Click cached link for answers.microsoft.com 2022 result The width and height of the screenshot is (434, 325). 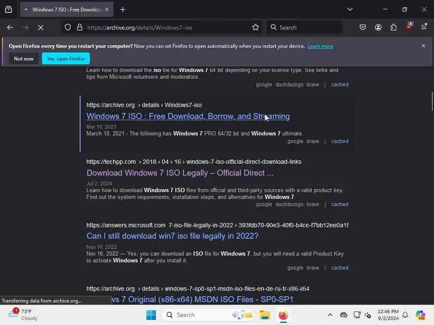pos(340,268)
